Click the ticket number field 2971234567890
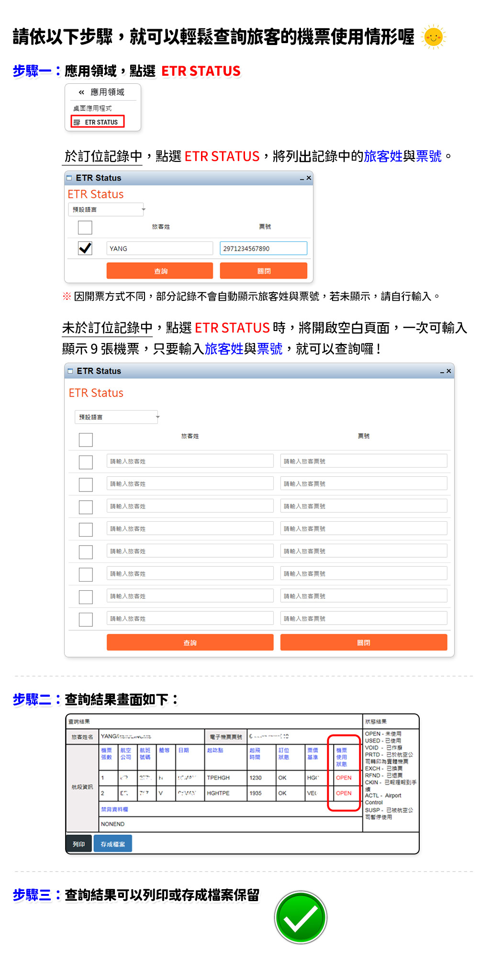 click(263, 248)
